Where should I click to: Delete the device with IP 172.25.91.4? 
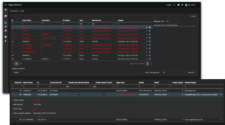tap(150, 59)
